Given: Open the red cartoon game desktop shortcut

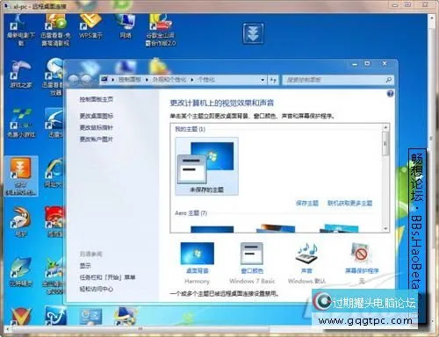Looking at the screenshot, I should [x=54, y=222].
